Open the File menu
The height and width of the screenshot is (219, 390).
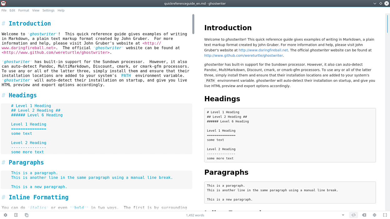click(4, 10)
